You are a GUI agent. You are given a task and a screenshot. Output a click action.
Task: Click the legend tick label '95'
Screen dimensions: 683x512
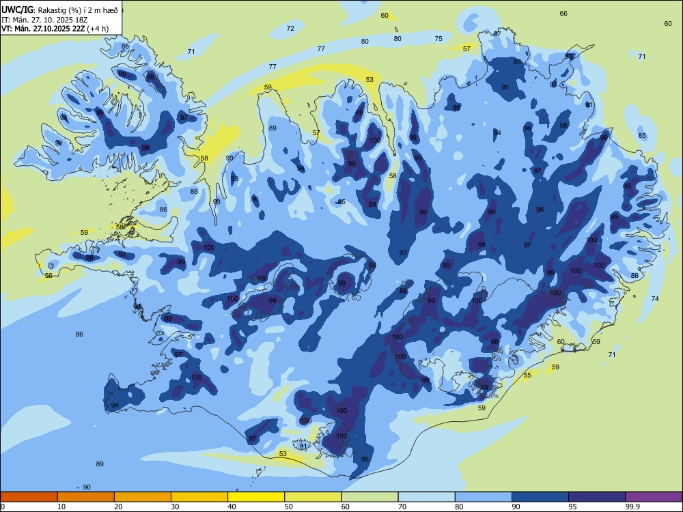572,507
